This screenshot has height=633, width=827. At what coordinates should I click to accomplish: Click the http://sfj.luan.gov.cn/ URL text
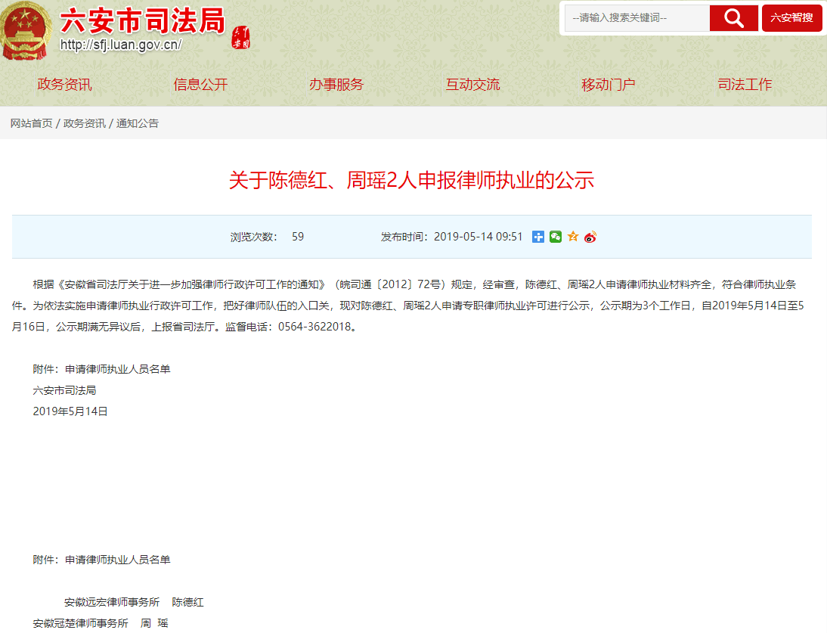tap(121, 45)
